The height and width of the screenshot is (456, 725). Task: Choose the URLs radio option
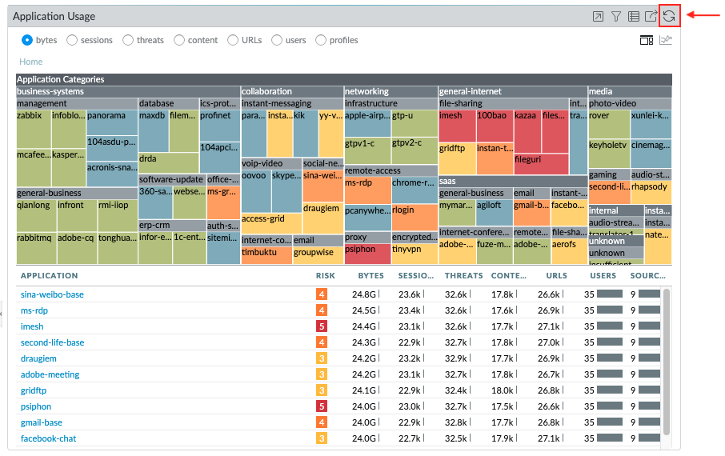click(234, 40)
